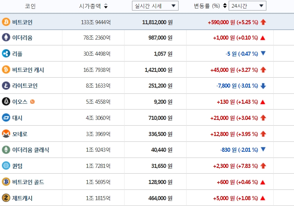The width and height of the screenshot is (294, 206).
Task: Sort by 시가총액 using sort arrows
Action: (106, 6)
